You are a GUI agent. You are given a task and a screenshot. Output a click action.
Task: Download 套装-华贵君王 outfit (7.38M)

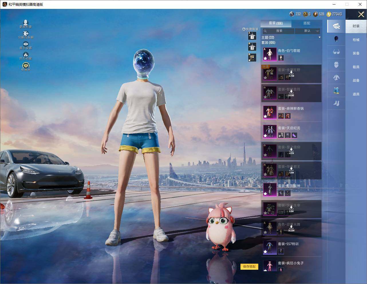click(x=291, y=170)
